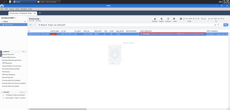The image size is (230, 110).
Task: Open the search bar three-dot menu
Action: coord(221,25)
